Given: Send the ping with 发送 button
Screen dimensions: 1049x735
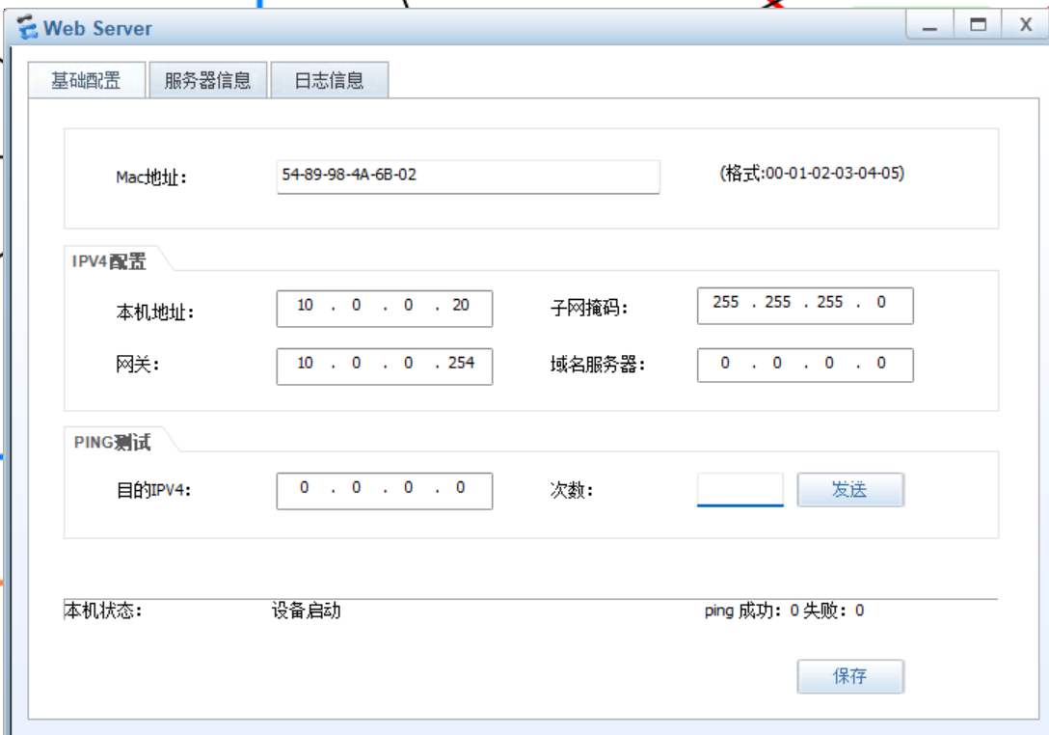Looking at the screenshot, I should [850, 490].
